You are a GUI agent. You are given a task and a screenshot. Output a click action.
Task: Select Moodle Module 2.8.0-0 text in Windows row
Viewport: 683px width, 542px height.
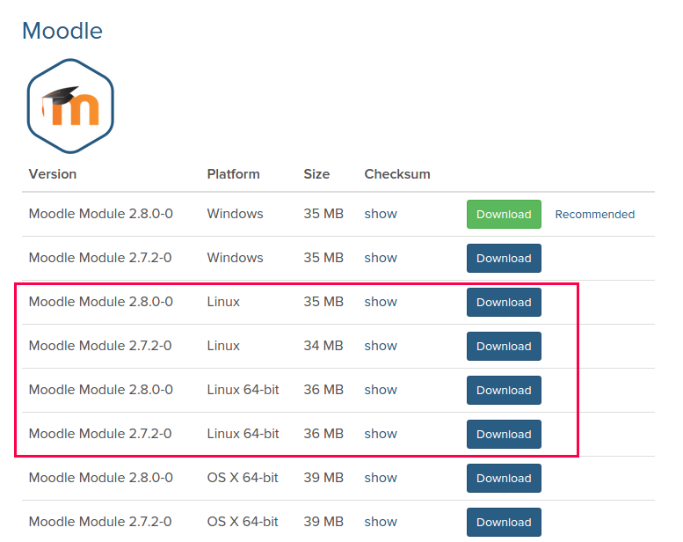[100, 214]
